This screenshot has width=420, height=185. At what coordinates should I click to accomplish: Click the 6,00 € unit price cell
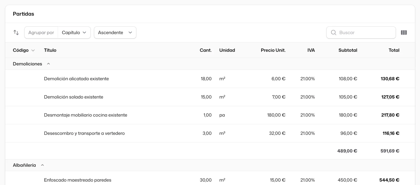pyautogui.click(x=278, y=79)
